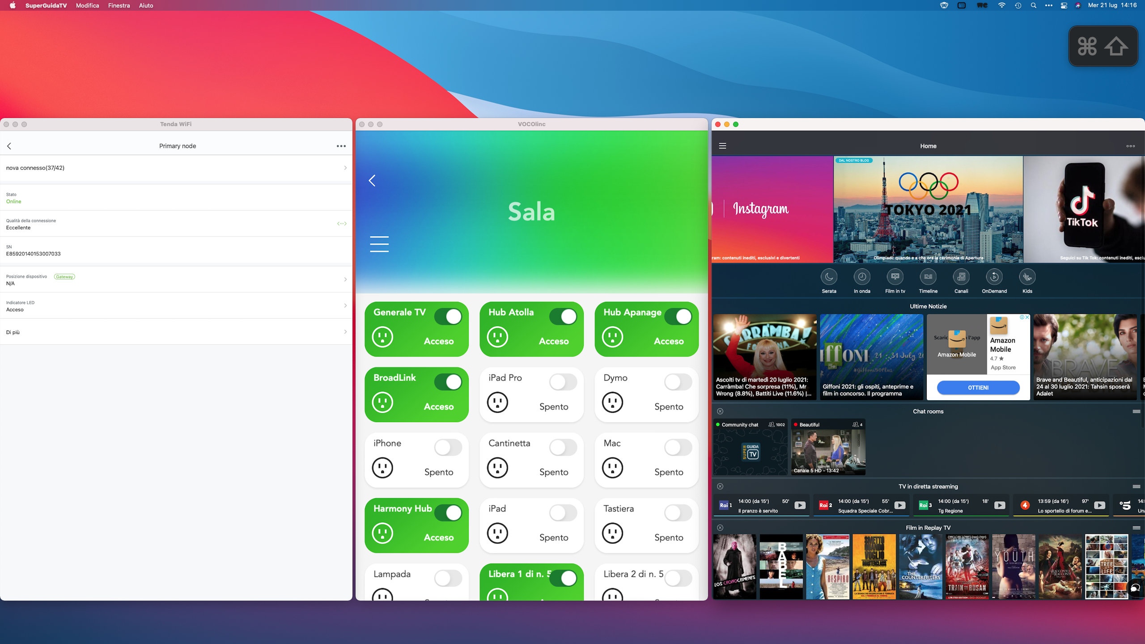
Task: Go back in VOCOlinc Sala screen
Action: click(x=372, y=180)
